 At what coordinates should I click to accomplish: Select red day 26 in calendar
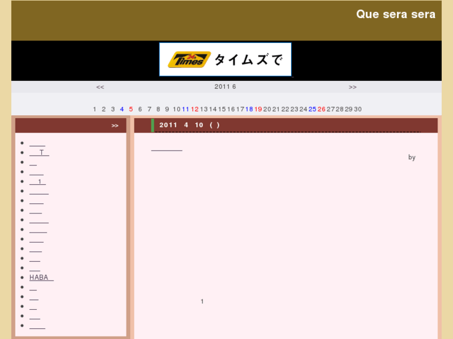tap(322, 109)
